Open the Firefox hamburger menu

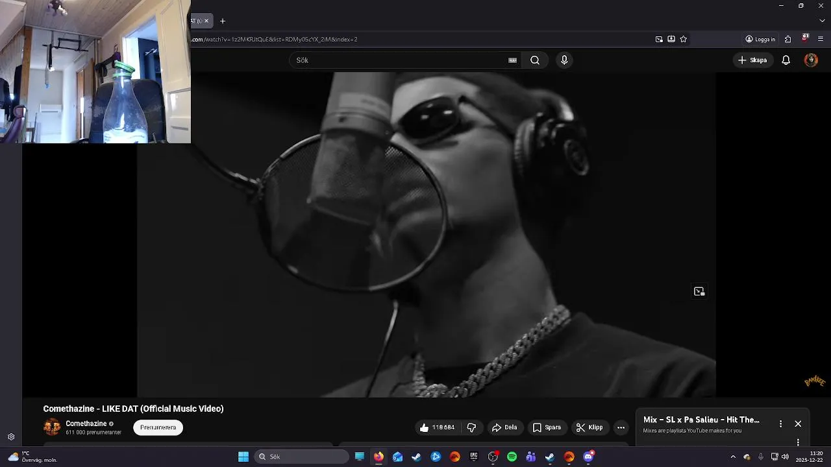821,39
